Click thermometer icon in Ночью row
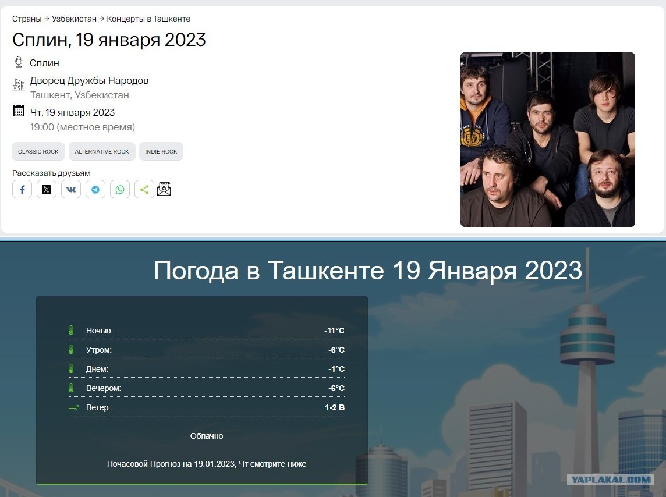Screen dimensions: 666x497 coord(72,330)
